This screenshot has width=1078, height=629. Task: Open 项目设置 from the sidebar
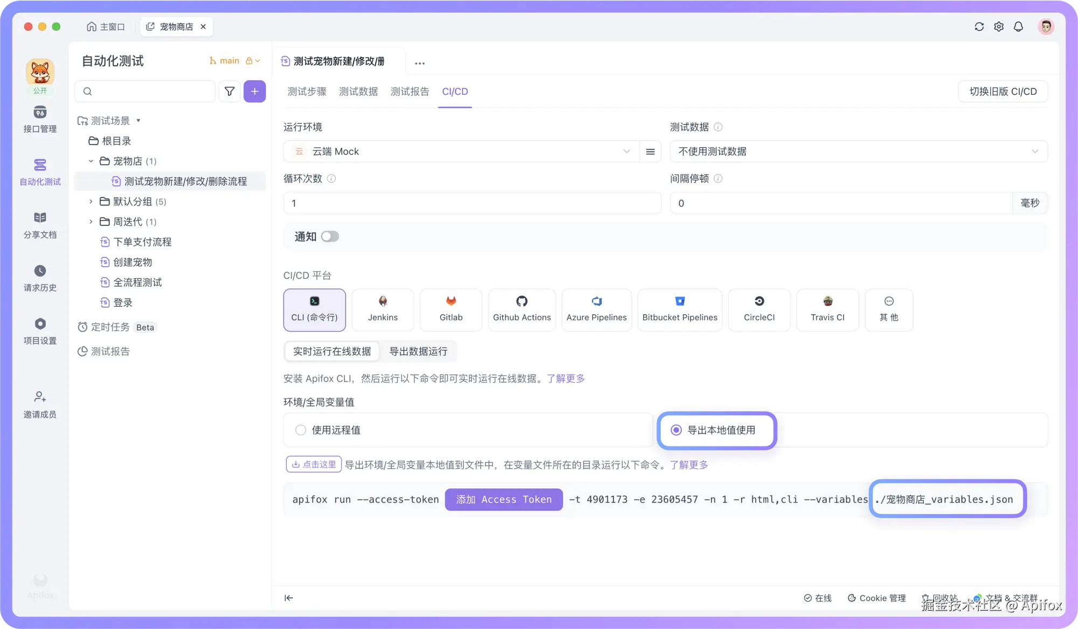pos(40,330)
